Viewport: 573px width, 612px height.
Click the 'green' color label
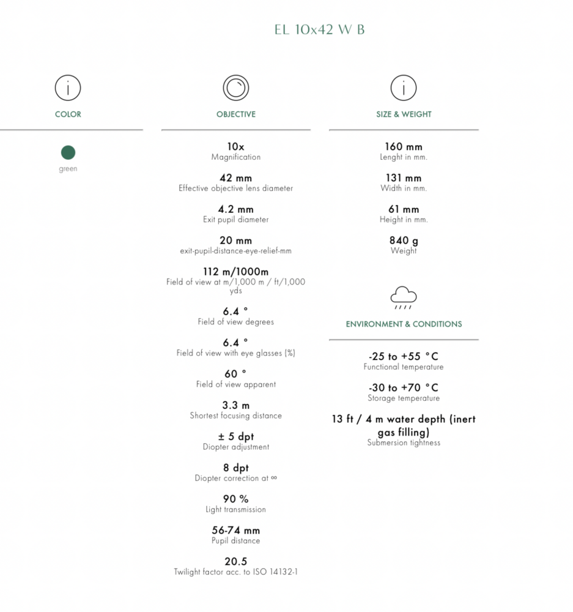pyautogui.click(x=68, y=169)
